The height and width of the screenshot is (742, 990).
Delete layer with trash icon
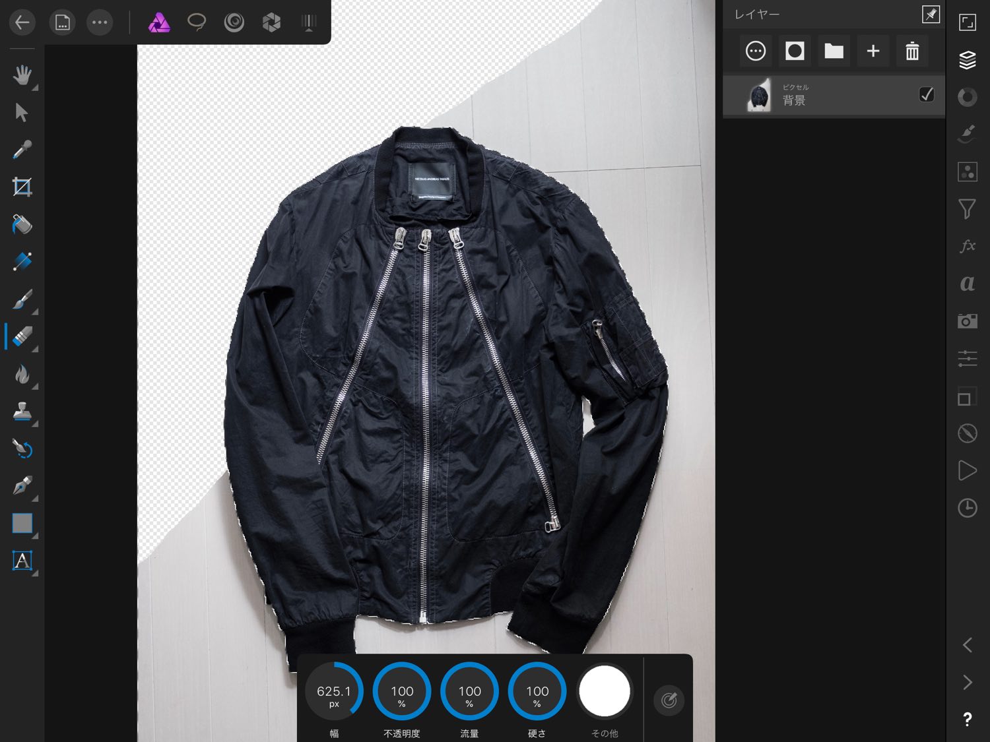pyautogui.click(x=912, y=51)
